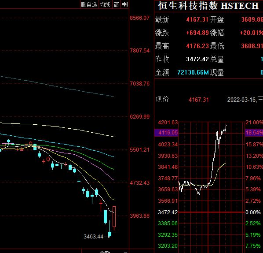Click the 最高 4176.23 value
Image resolution: width=263 pixels, height=253 pixels.
(197, 46)
